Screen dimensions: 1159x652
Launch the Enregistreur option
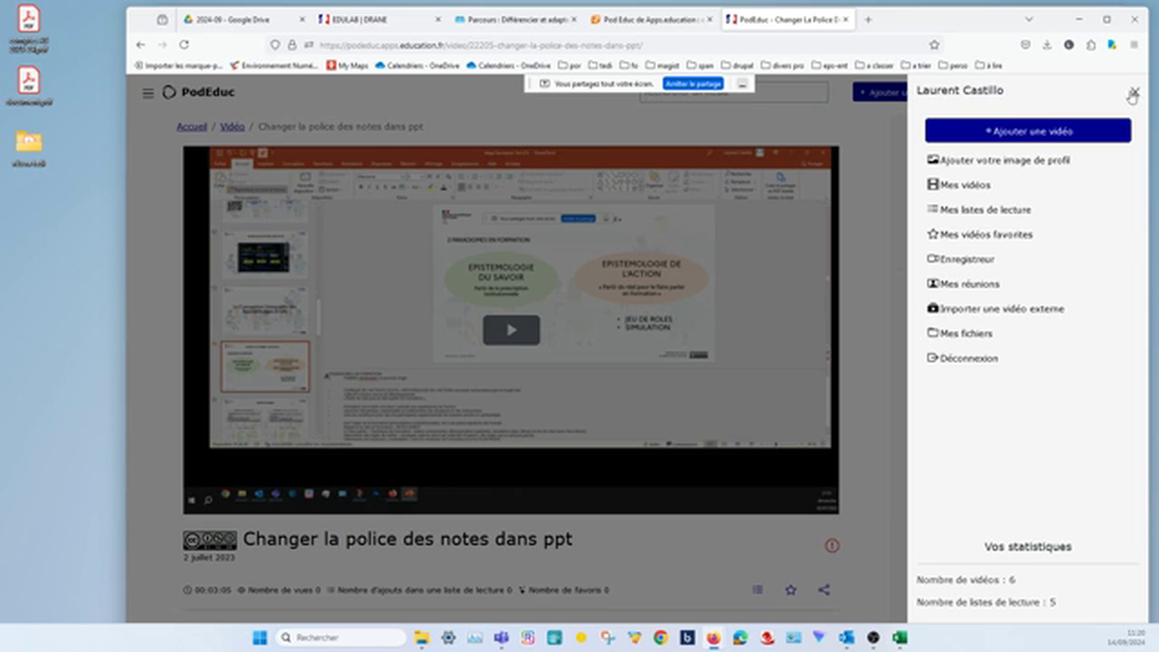click(966, 260)
